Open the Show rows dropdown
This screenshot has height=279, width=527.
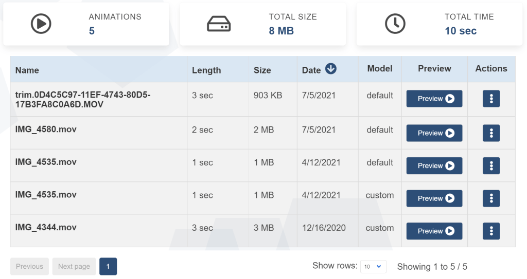[373, 266]
